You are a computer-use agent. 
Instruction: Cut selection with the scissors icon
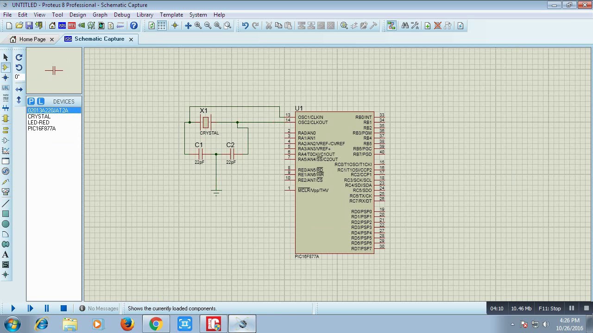point(268,25)
